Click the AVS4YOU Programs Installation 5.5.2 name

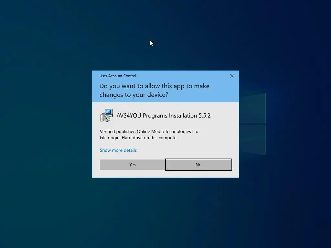pyautogui.click(x=163, y=116)
